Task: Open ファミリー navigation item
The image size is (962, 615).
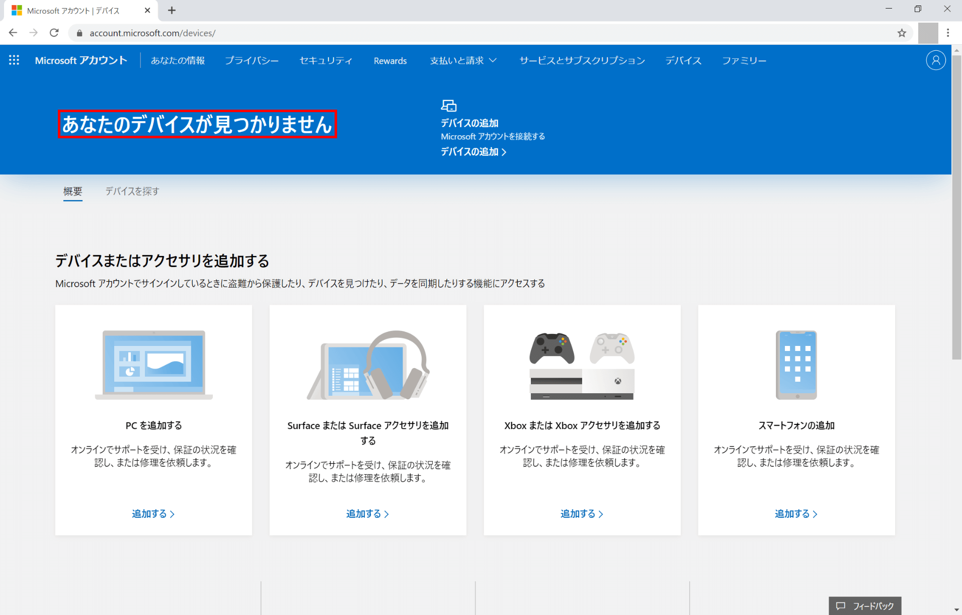Action: tap(744, 60)
